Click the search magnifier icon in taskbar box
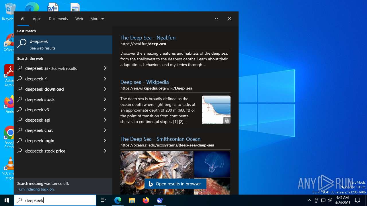Viewport: 367px width, 206px height. pos(20,200)
